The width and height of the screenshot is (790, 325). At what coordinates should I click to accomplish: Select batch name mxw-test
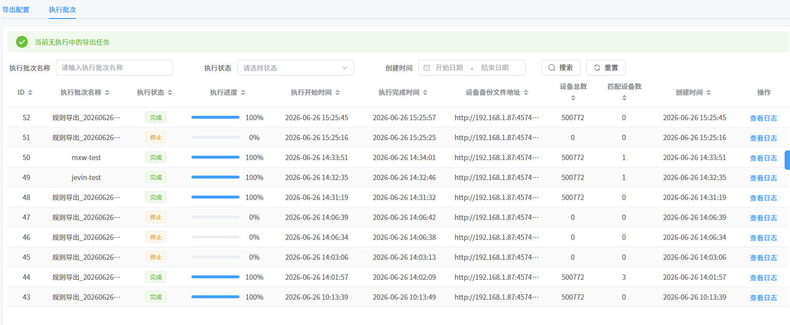point(86,158)
